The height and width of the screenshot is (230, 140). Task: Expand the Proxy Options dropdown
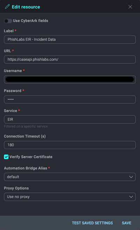click(x=70, y=197)
